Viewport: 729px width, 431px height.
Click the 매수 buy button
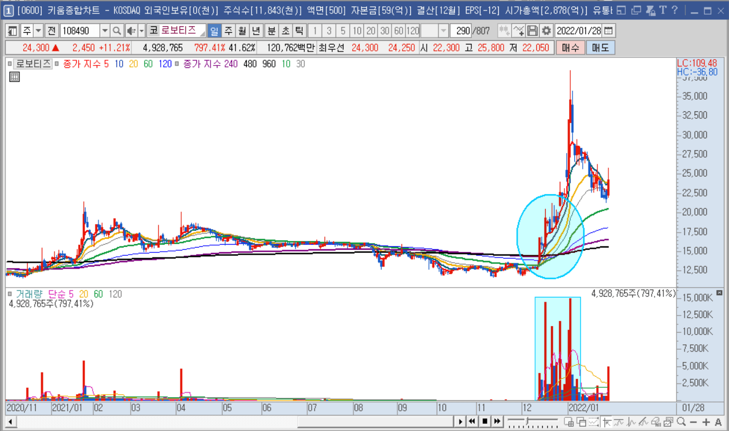(570, 48)
